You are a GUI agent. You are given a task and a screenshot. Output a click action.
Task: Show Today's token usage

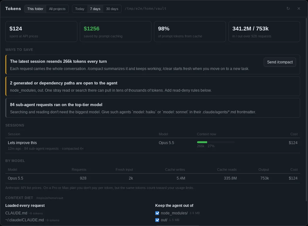(x=80, y=9)
